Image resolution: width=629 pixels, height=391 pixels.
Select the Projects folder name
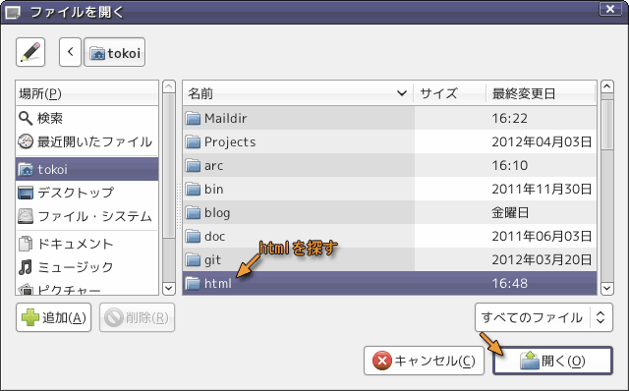[x=230, y=142]
